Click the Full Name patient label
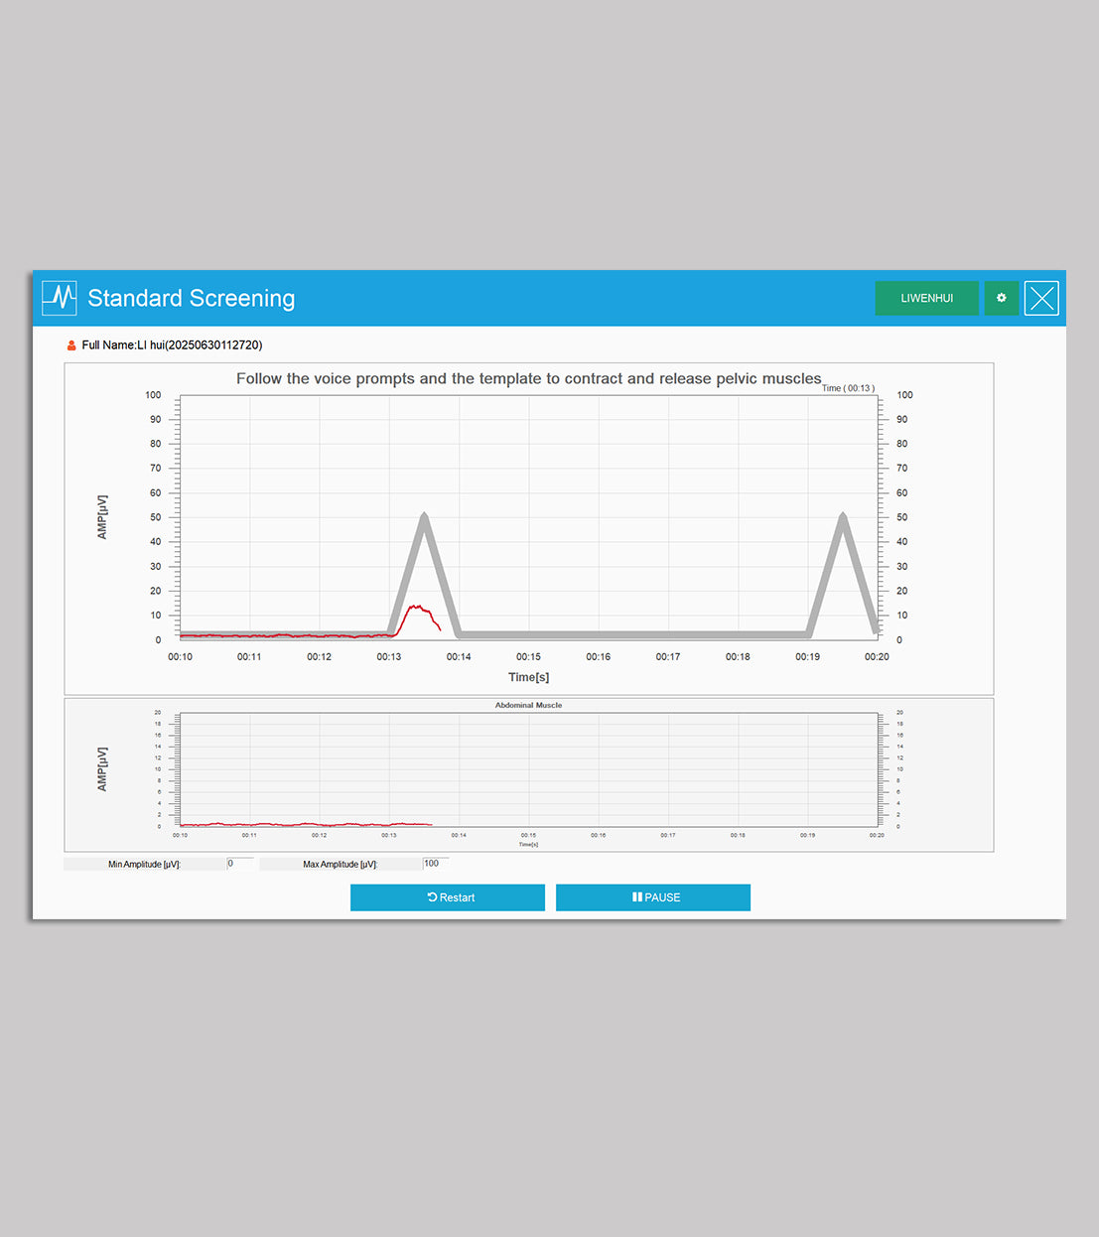 click(172, 345)
